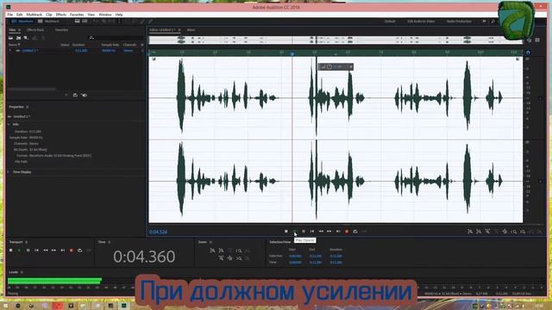Click the blue playhead marker on timeline
Image resolution: width=552 pixels, height=310 pixels.
pos(292,53)
